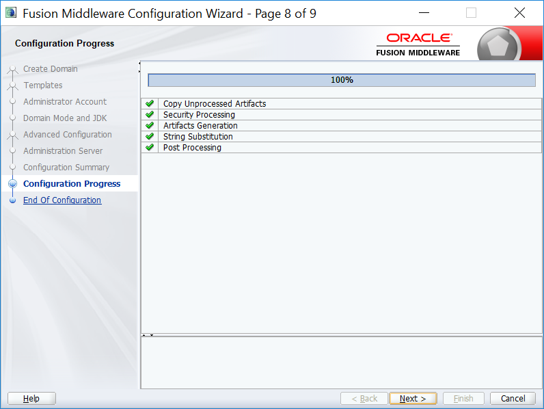
Task: Click the empty message log pane
Action: click(x=342, y=362)
